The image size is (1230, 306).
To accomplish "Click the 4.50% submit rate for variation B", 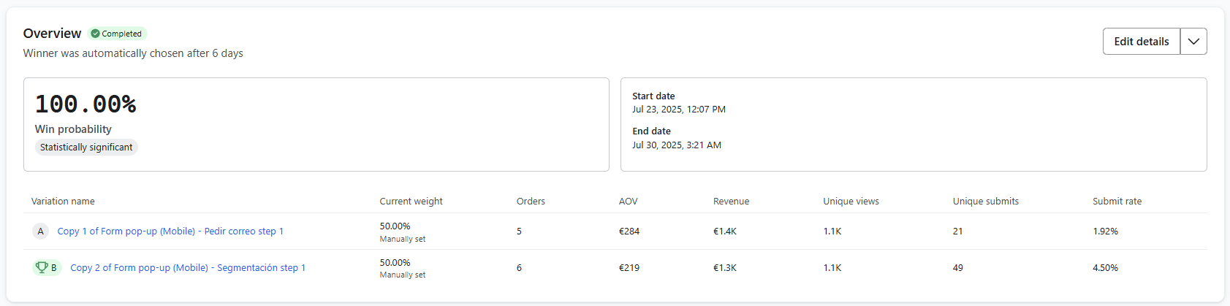I will pyautogui.click(x=1105, y=268).
